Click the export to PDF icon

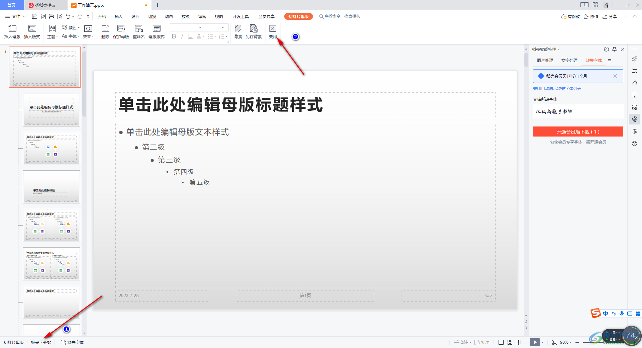point(43,16)
